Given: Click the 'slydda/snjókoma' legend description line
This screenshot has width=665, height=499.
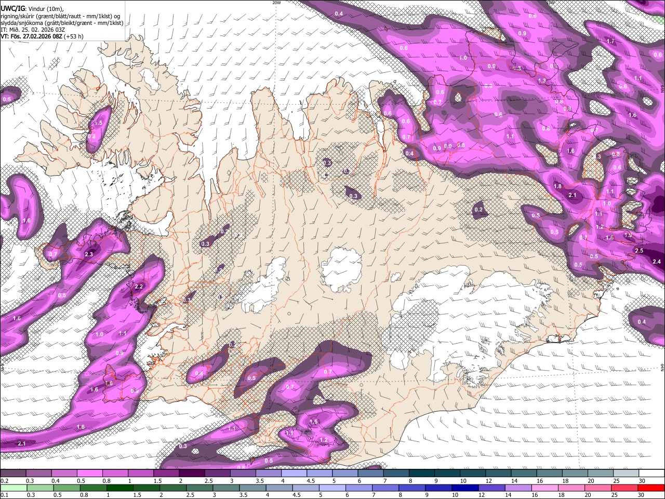Looking at the screenshot, I should (x=62, y=23).
